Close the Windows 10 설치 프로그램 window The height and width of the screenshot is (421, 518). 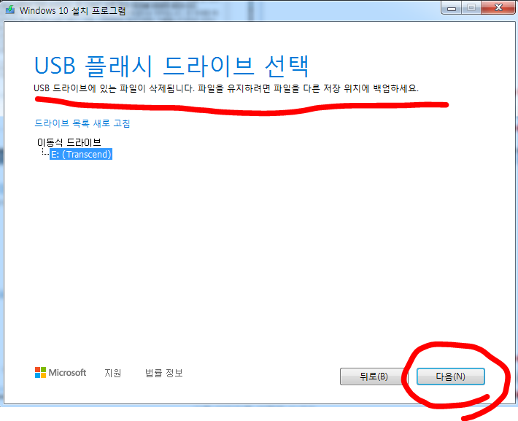click(498, 7)
